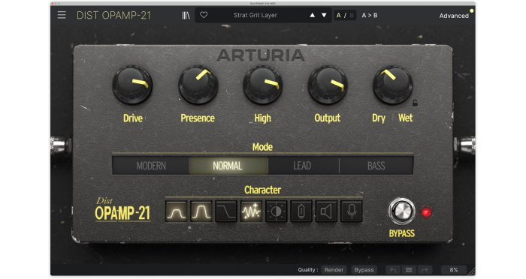This screenshot has height=279, width=526.
Task: Go to next preset with down arrow
Action: (x=324, y=15)
